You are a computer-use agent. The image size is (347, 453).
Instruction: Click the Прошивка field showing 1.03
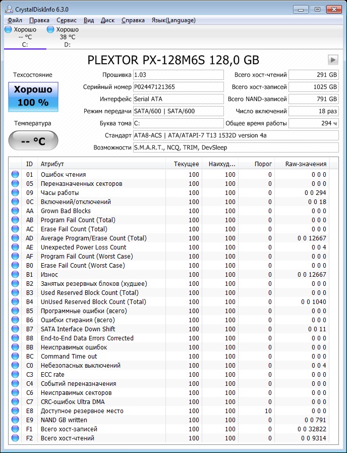[x=178, y=75]
